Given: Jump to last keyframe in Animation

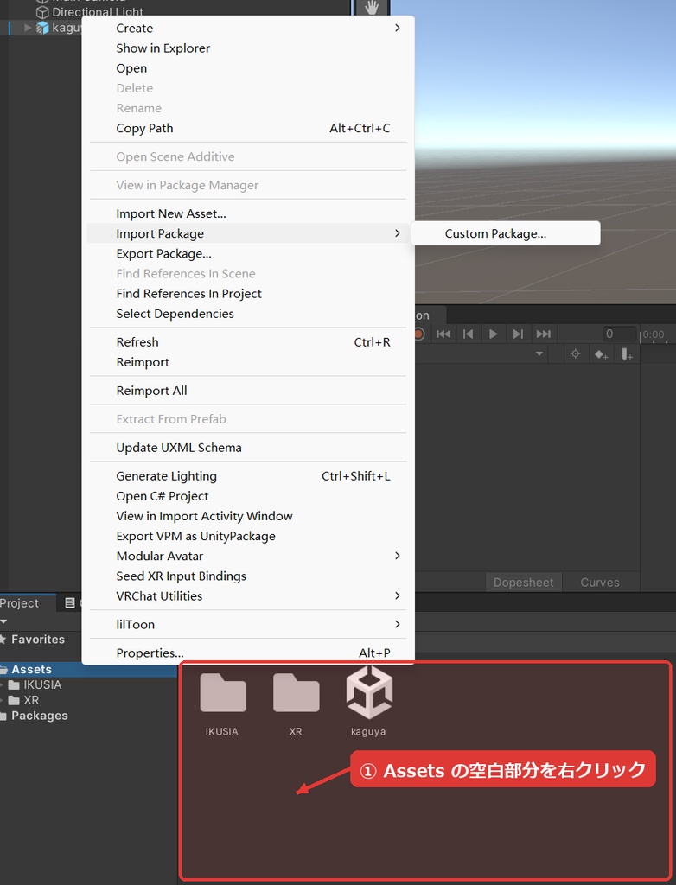Looking at the screenshot, I should coord(543,334).
